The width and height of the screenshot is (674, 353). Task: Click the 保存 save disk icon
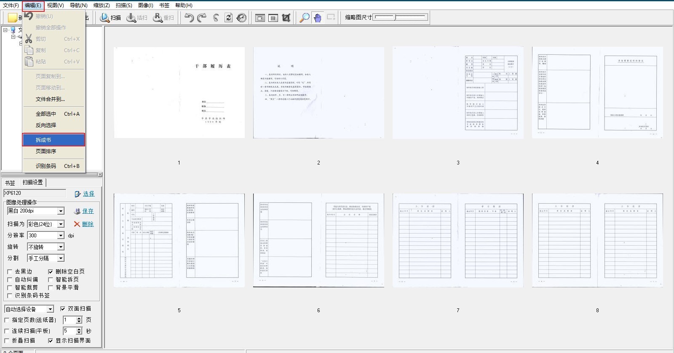tap(77, 211)
